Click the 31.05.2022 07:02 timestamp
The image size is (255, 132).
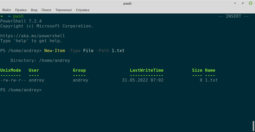coord(143,80)
